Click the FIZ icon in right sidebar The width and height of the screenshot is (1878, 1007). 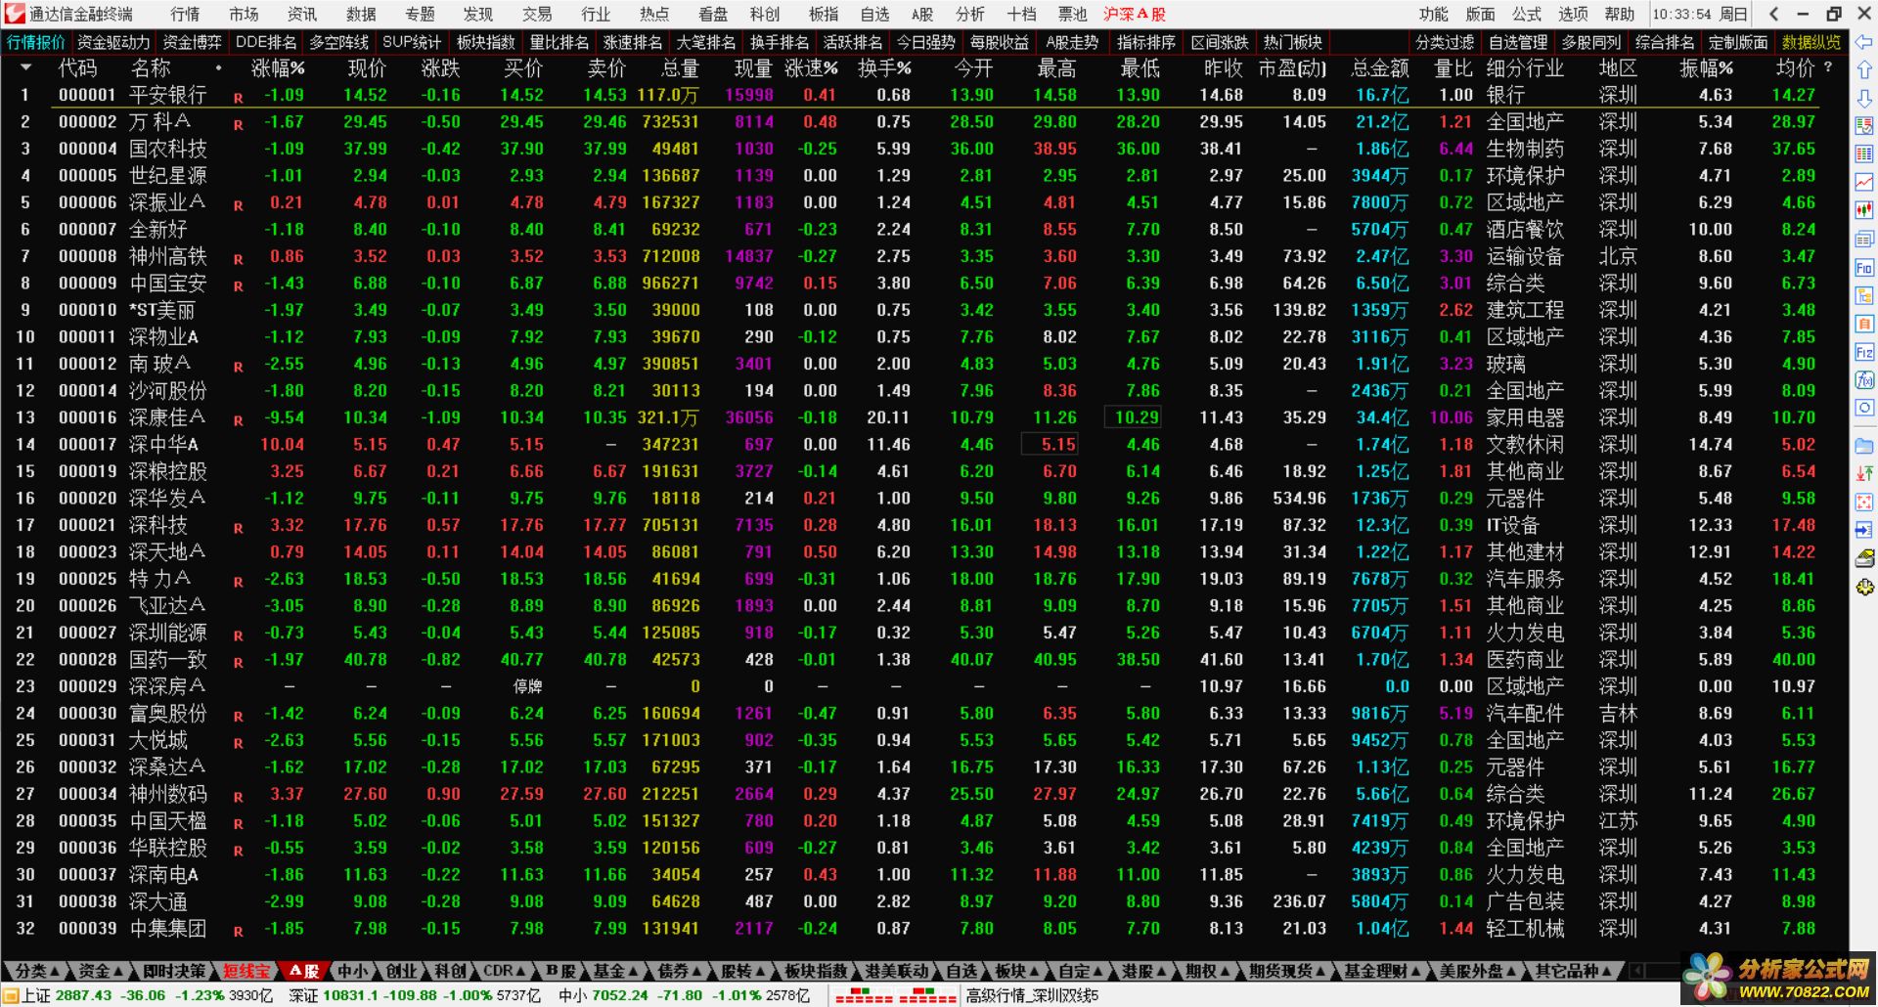coord(1864,352)
